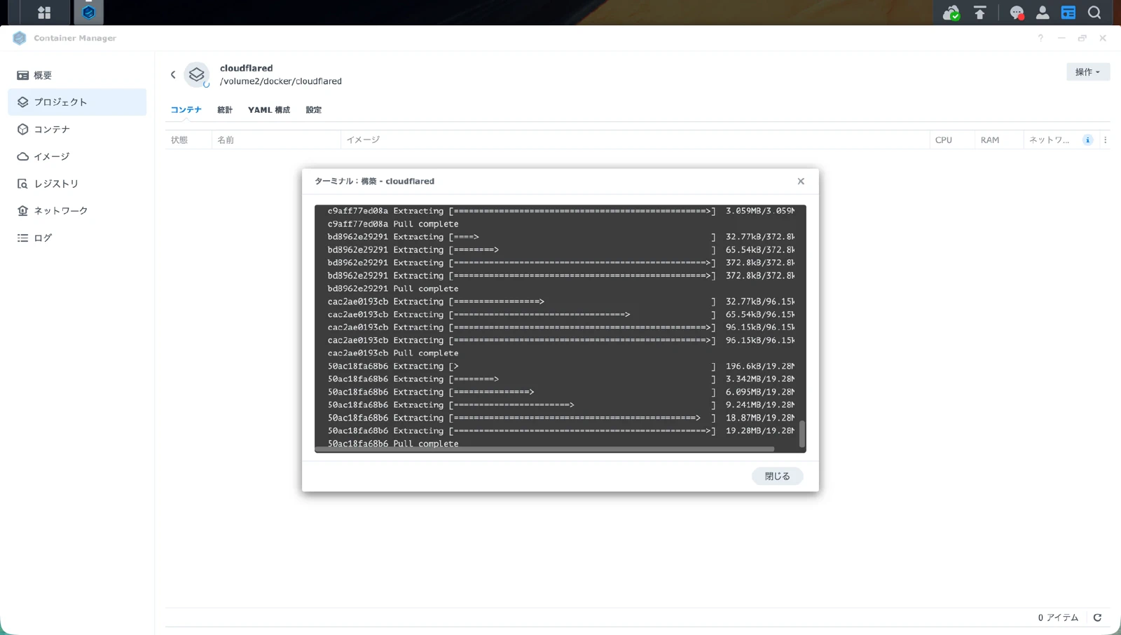Refresh the container list
Viewport: 1121px width, 635px height.
click(1096, 617)
